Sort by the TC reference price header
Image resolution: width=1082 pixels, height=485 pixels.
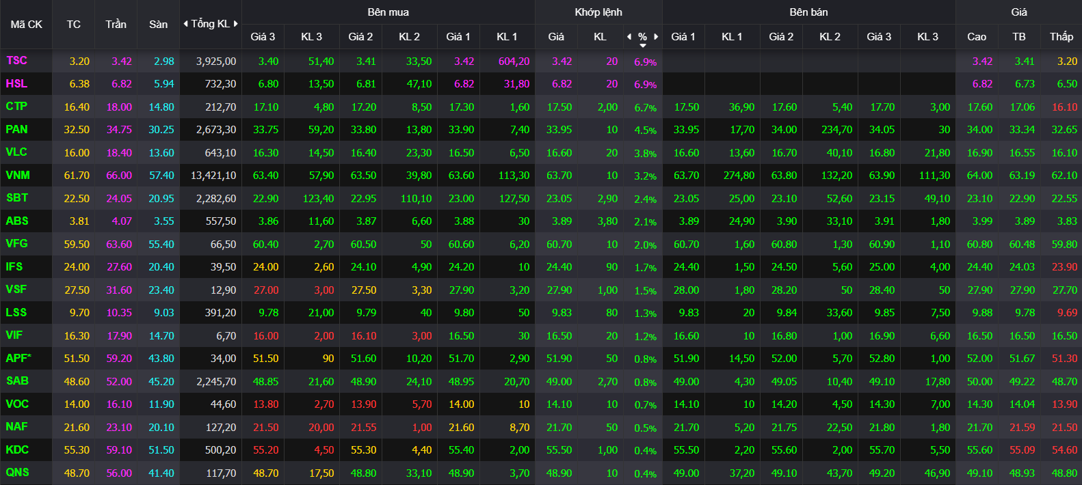click(74, 25)
